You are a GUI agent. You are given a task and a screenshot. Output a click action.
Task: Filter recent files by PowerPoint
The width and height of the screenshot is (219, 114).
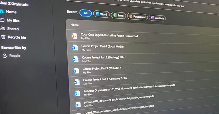137,17
